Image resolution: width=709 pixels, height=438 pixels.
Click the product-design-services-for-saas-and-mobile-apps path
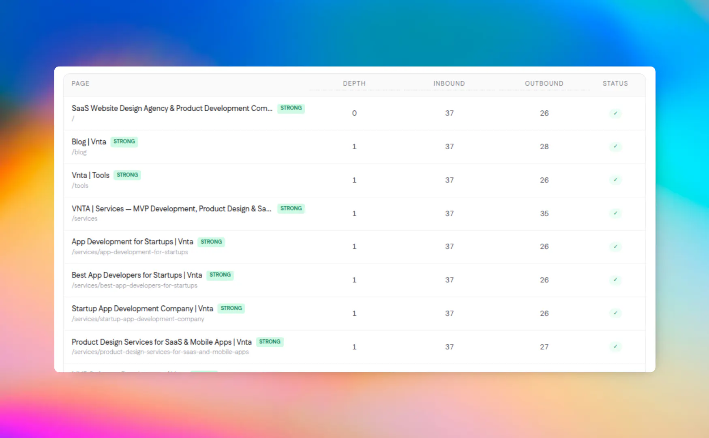160,352
